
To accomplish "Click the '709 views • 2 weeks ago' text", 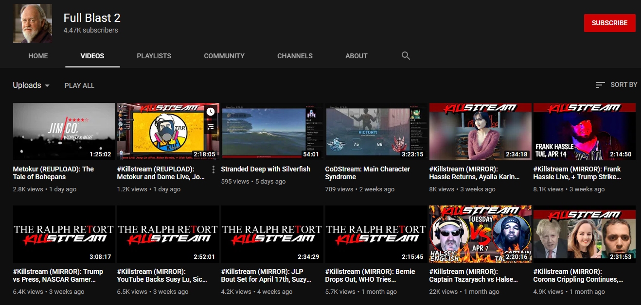I will (x=359, y=189).
